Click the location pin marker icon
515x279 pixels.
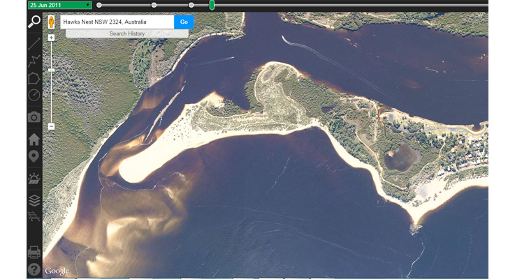34,156
